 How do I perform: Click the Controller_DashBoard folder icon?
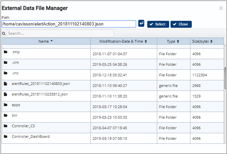pyautogui.click(x=6, y=136)
